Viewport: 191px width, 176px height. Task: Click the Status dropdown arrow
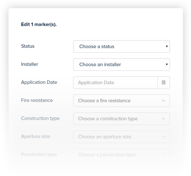click(167, 46)
